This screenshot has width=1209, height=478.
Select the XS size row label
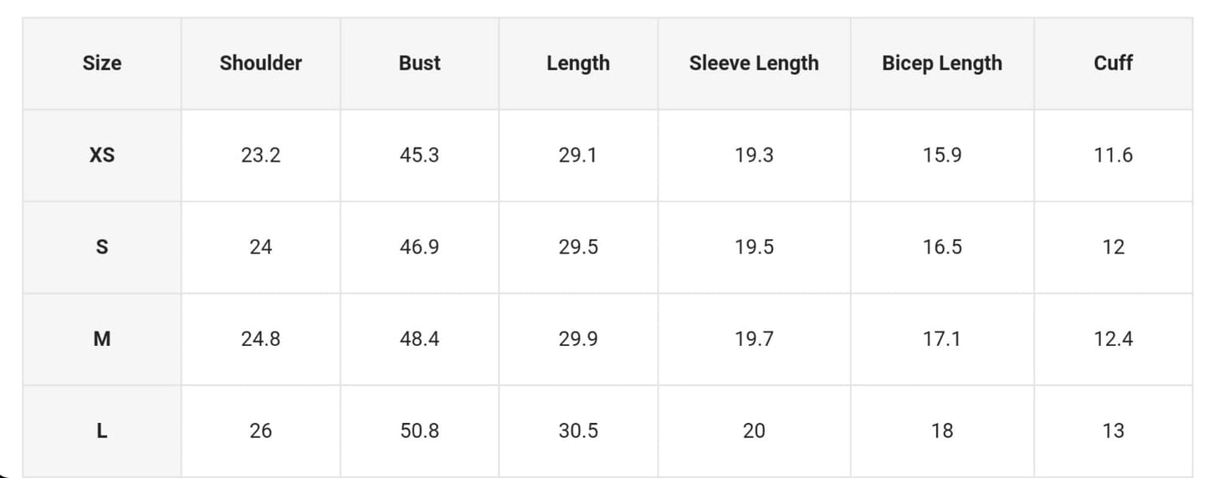(102, 155)
